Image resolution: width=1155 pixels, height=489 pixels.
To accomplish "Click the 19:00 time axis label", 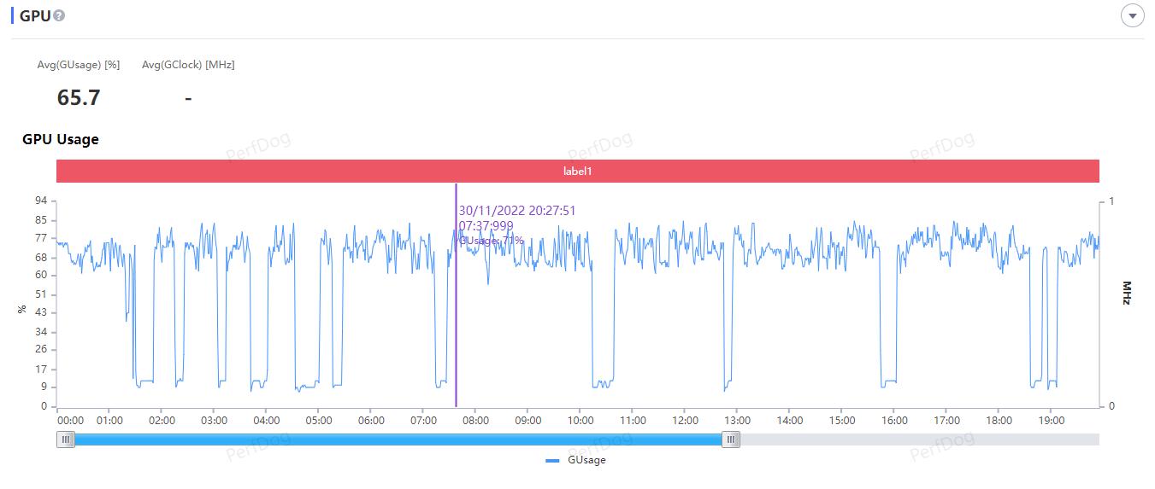I will 1051,421.
